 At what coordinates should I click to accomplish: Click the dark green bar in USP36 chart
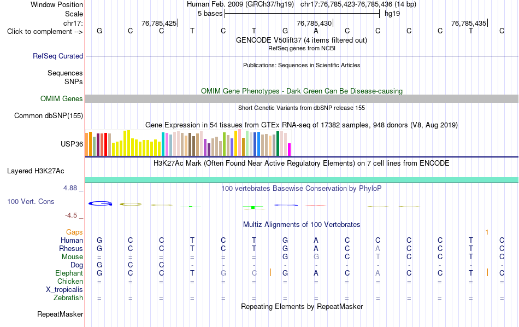pyautogui.click(x=278, y=143)
